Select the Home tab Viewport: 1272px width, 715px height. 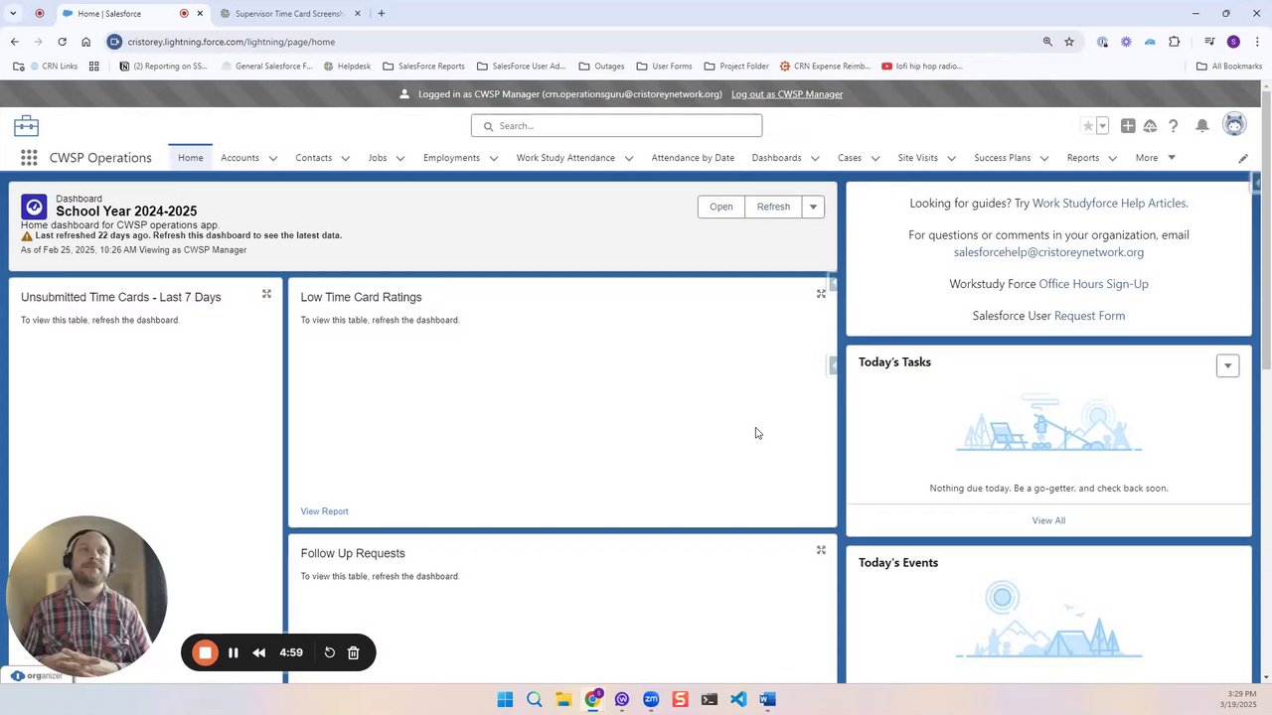pyautogui.click(x=190, y=158)
